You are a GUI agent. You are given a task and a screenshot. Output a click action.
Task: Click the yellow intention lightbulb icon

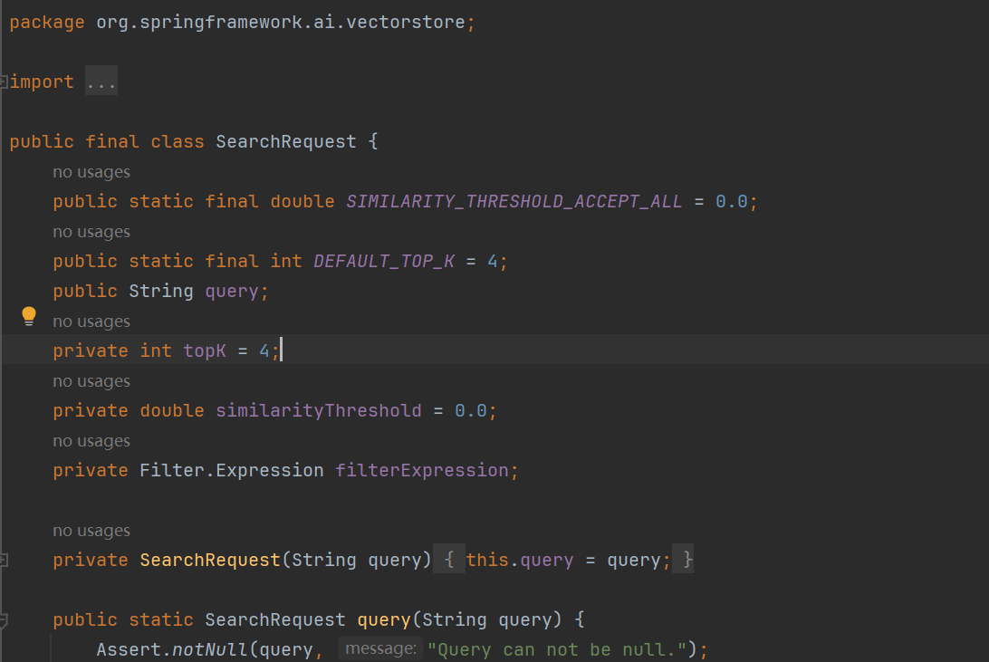click(x=28, y=314)
